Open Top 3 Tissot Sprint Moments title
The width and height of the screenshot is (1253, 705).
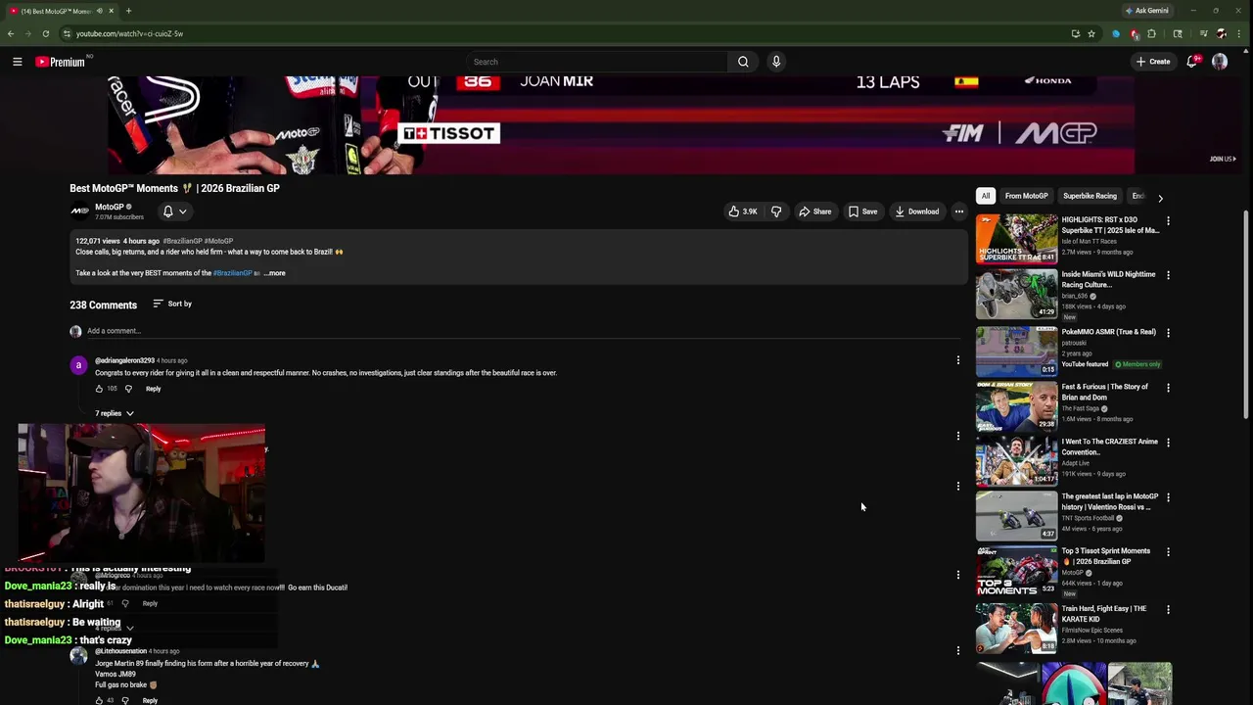1106,556
